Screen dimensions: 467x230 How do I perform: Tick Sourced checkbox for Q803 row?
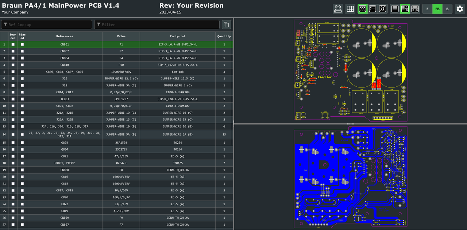pyautogui.click(x=13, y=143)
